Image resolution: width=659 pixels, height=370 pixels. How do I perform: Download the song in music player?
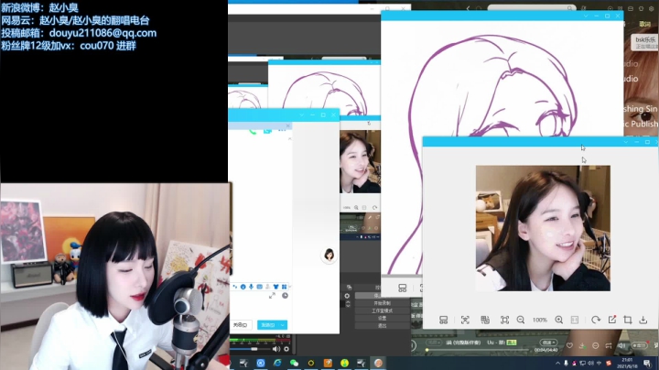pos(582,345)
